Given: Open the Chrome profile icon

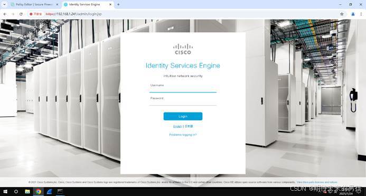Looking at the screenshot, I should [353, 14].
